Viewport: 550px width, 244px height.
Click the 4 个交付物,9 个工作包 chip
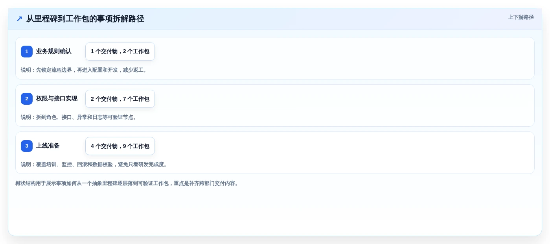(x=120, y=146)
